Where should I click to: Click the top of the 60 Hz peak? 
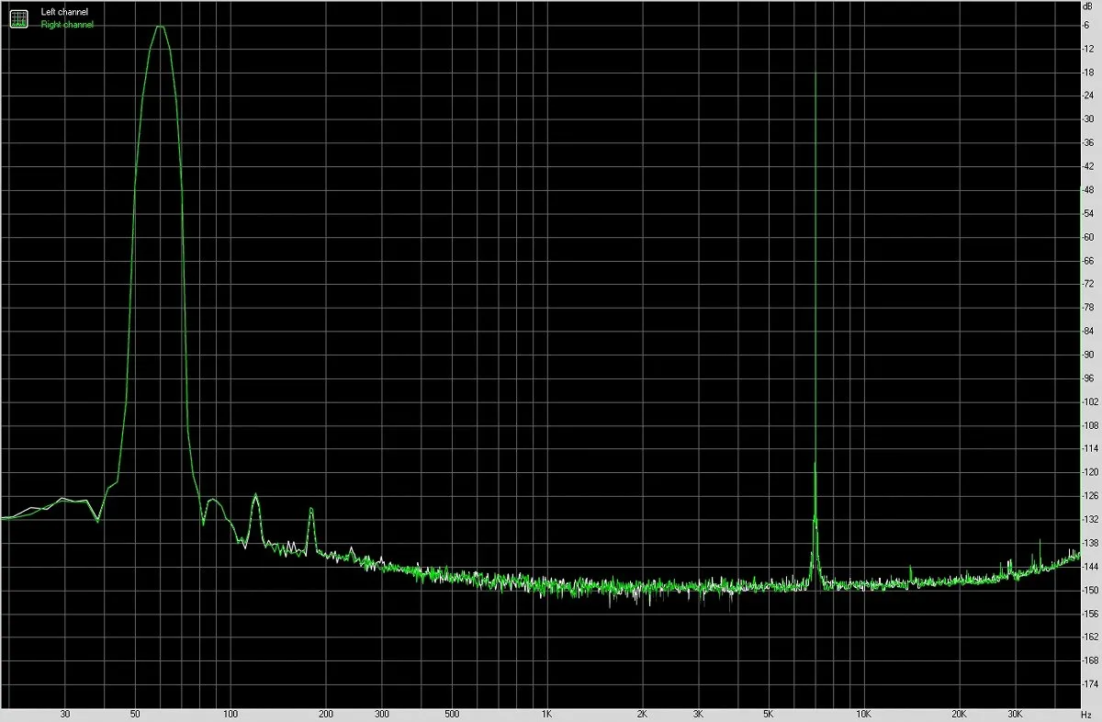coord(160,27)
